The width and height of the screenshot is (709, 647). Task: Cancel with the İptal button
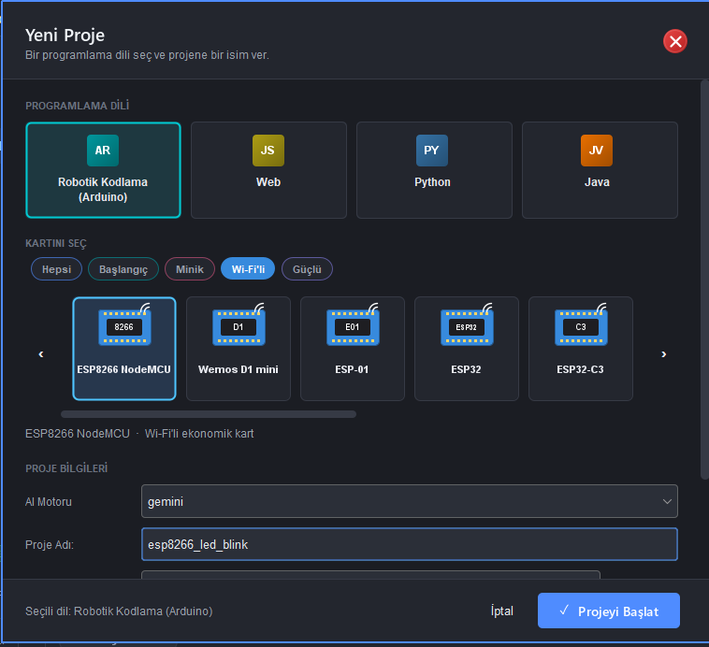502,611
